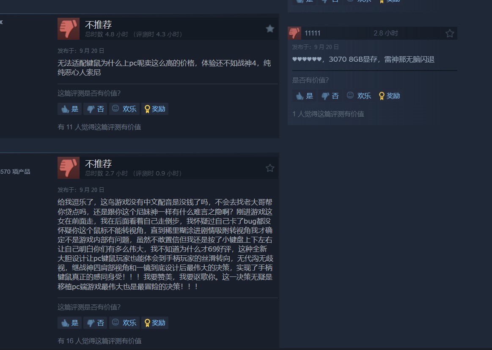Toggle the star outline on 11111's review
492x350 pixels.
[x=450, y=33]
